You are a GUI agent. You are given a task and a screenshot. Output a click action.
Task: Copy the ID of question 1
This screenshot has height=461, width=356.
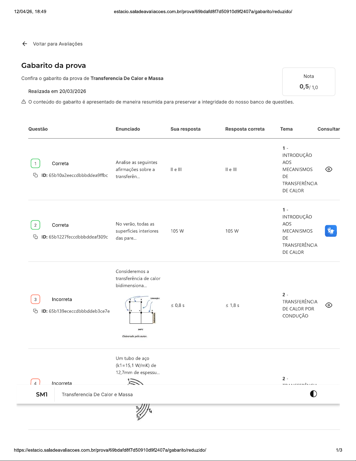click(35, 175)
